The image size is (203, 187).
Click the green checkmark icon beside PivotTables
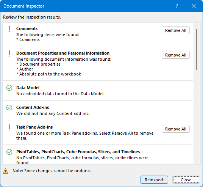click(9, 152)
